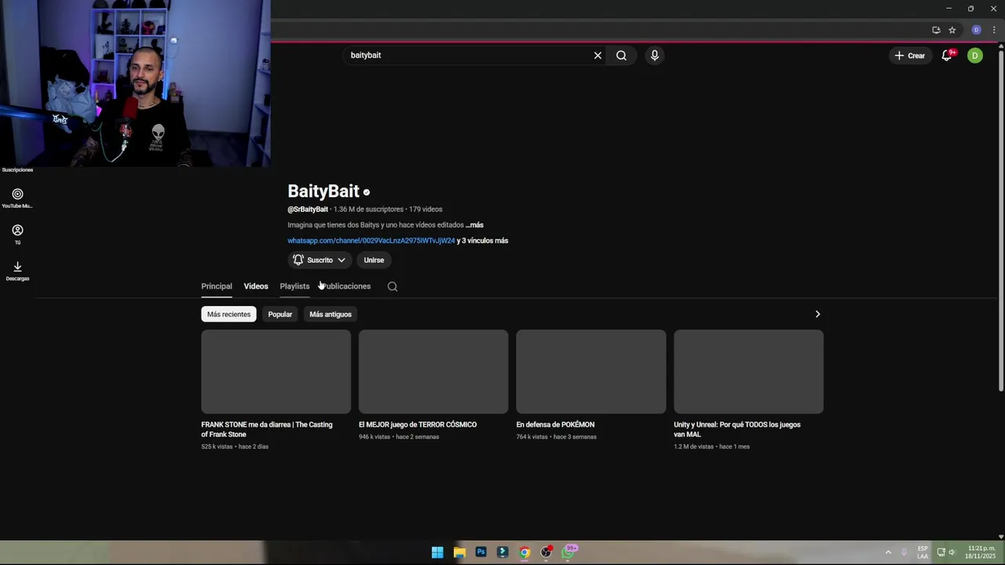Select the Más antiguos filter chip
Viewport: 1005px width, 565px height.
(x=331, y=314)
